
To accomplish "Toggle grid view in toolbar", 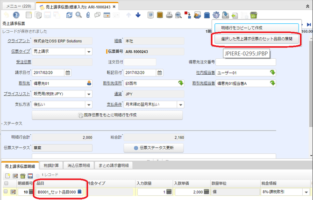I will pyautogui.click(x=107, y=15).
